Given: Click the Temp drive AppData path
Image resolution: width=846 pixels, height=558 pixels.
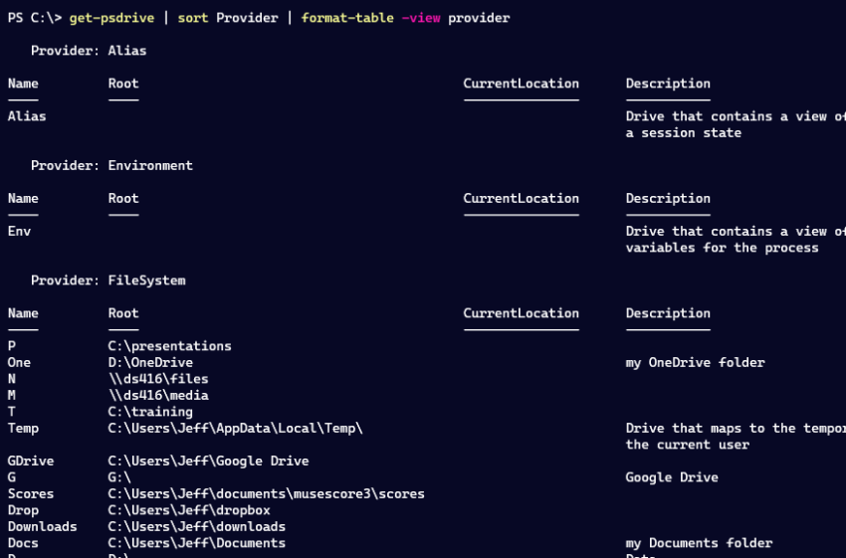Looking at the screenshot, I should 235,428.
